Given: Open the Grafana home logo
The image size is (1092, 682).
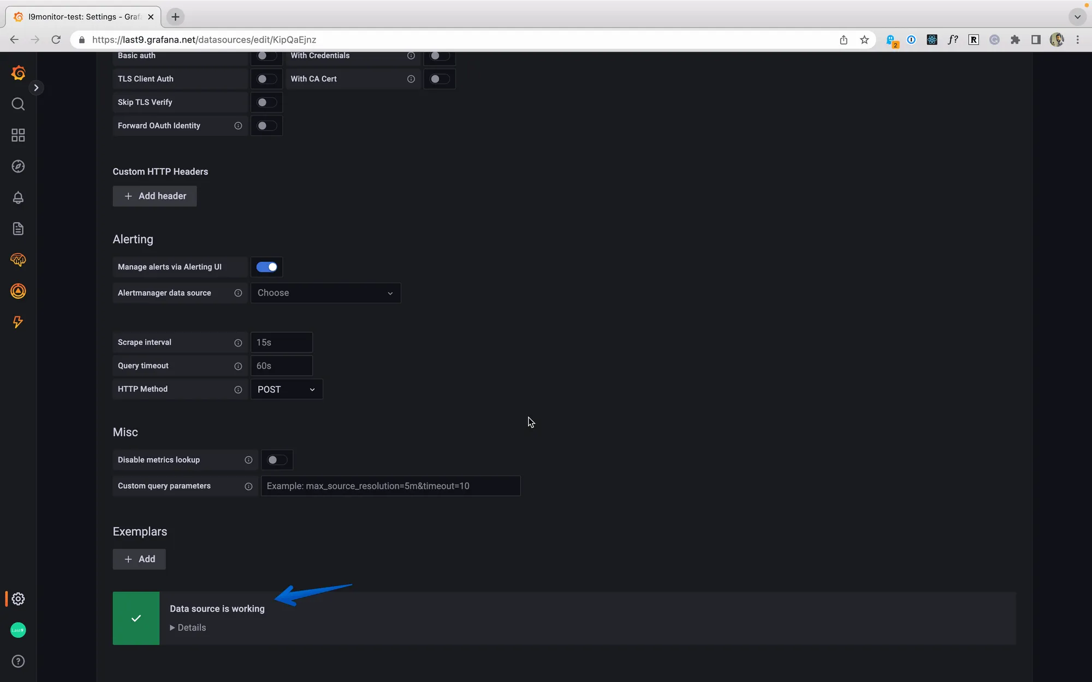Looking at the screenshot, I should pyautogui.click(x=18, y=73).
